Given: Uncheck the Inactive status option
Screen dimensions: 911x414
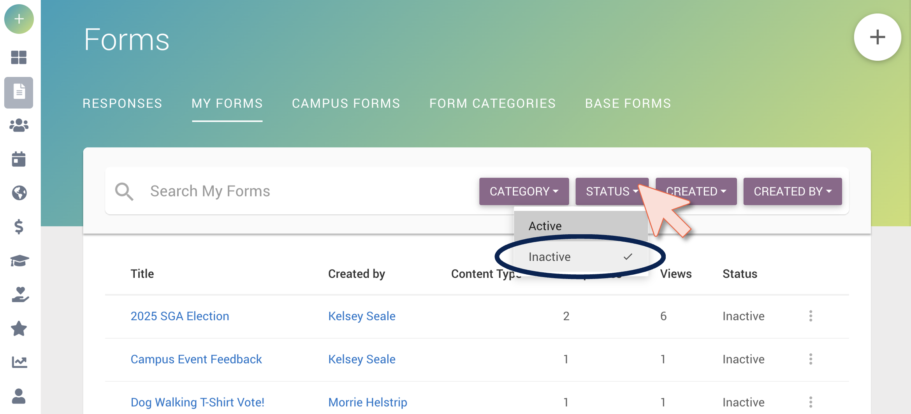Looking at the screenshot, I should (581, 257).
